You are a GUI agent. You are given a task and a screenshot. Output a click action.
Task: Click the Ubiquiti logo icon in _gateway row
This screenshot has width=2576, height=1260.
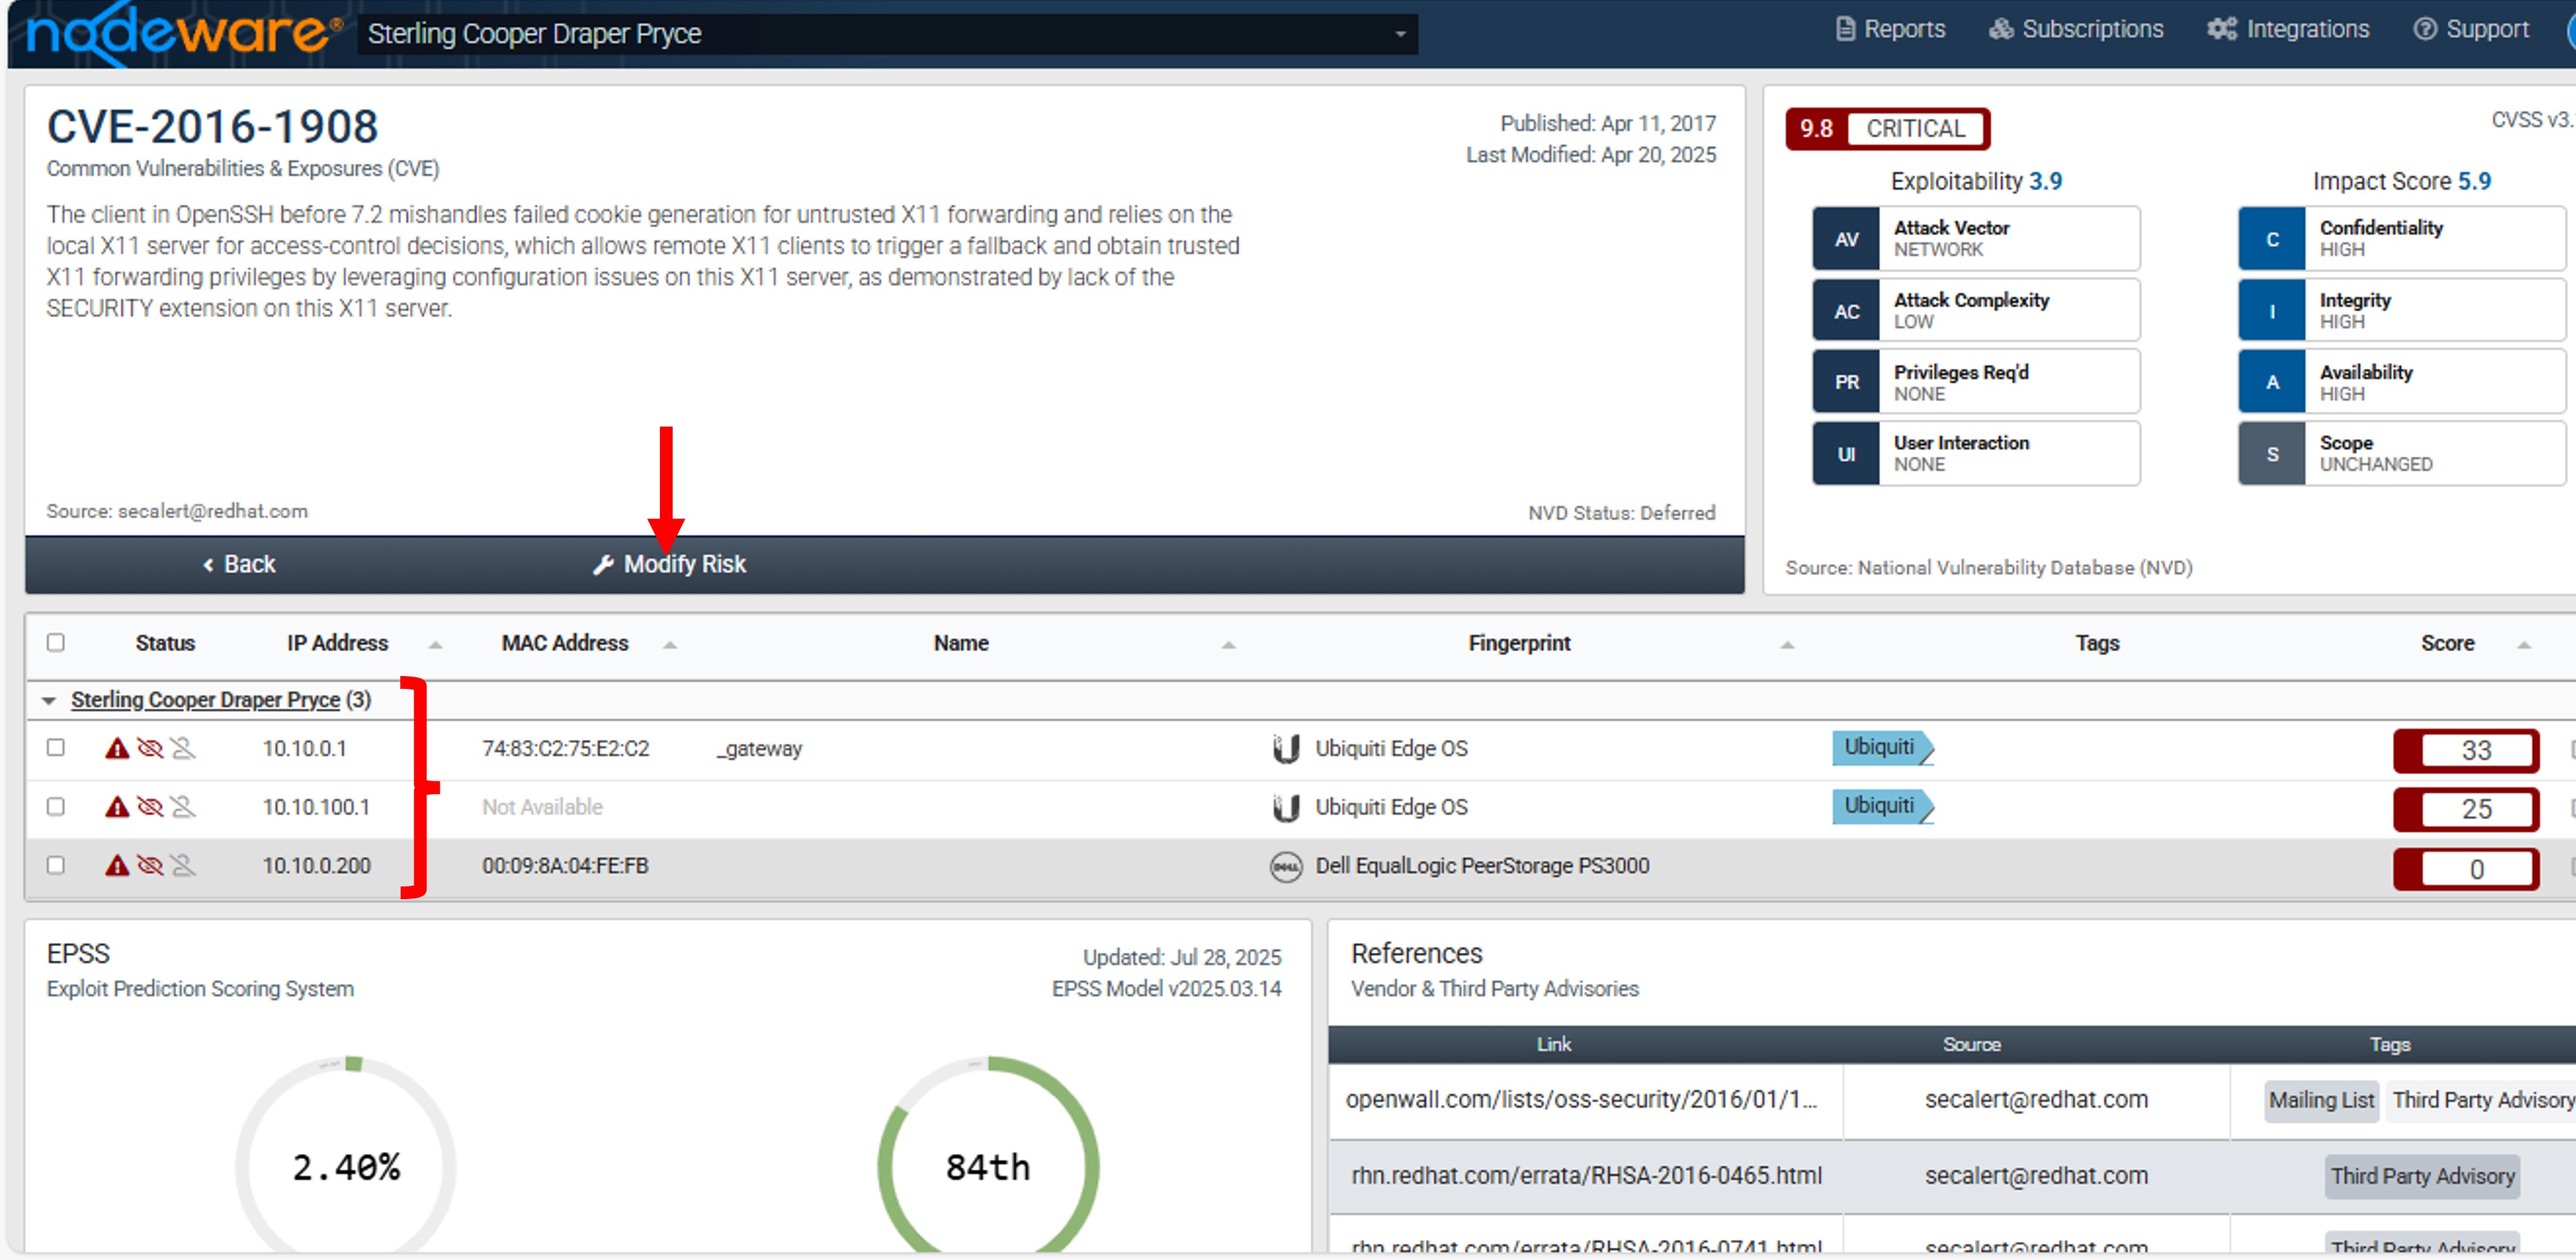coord(1286,749)
